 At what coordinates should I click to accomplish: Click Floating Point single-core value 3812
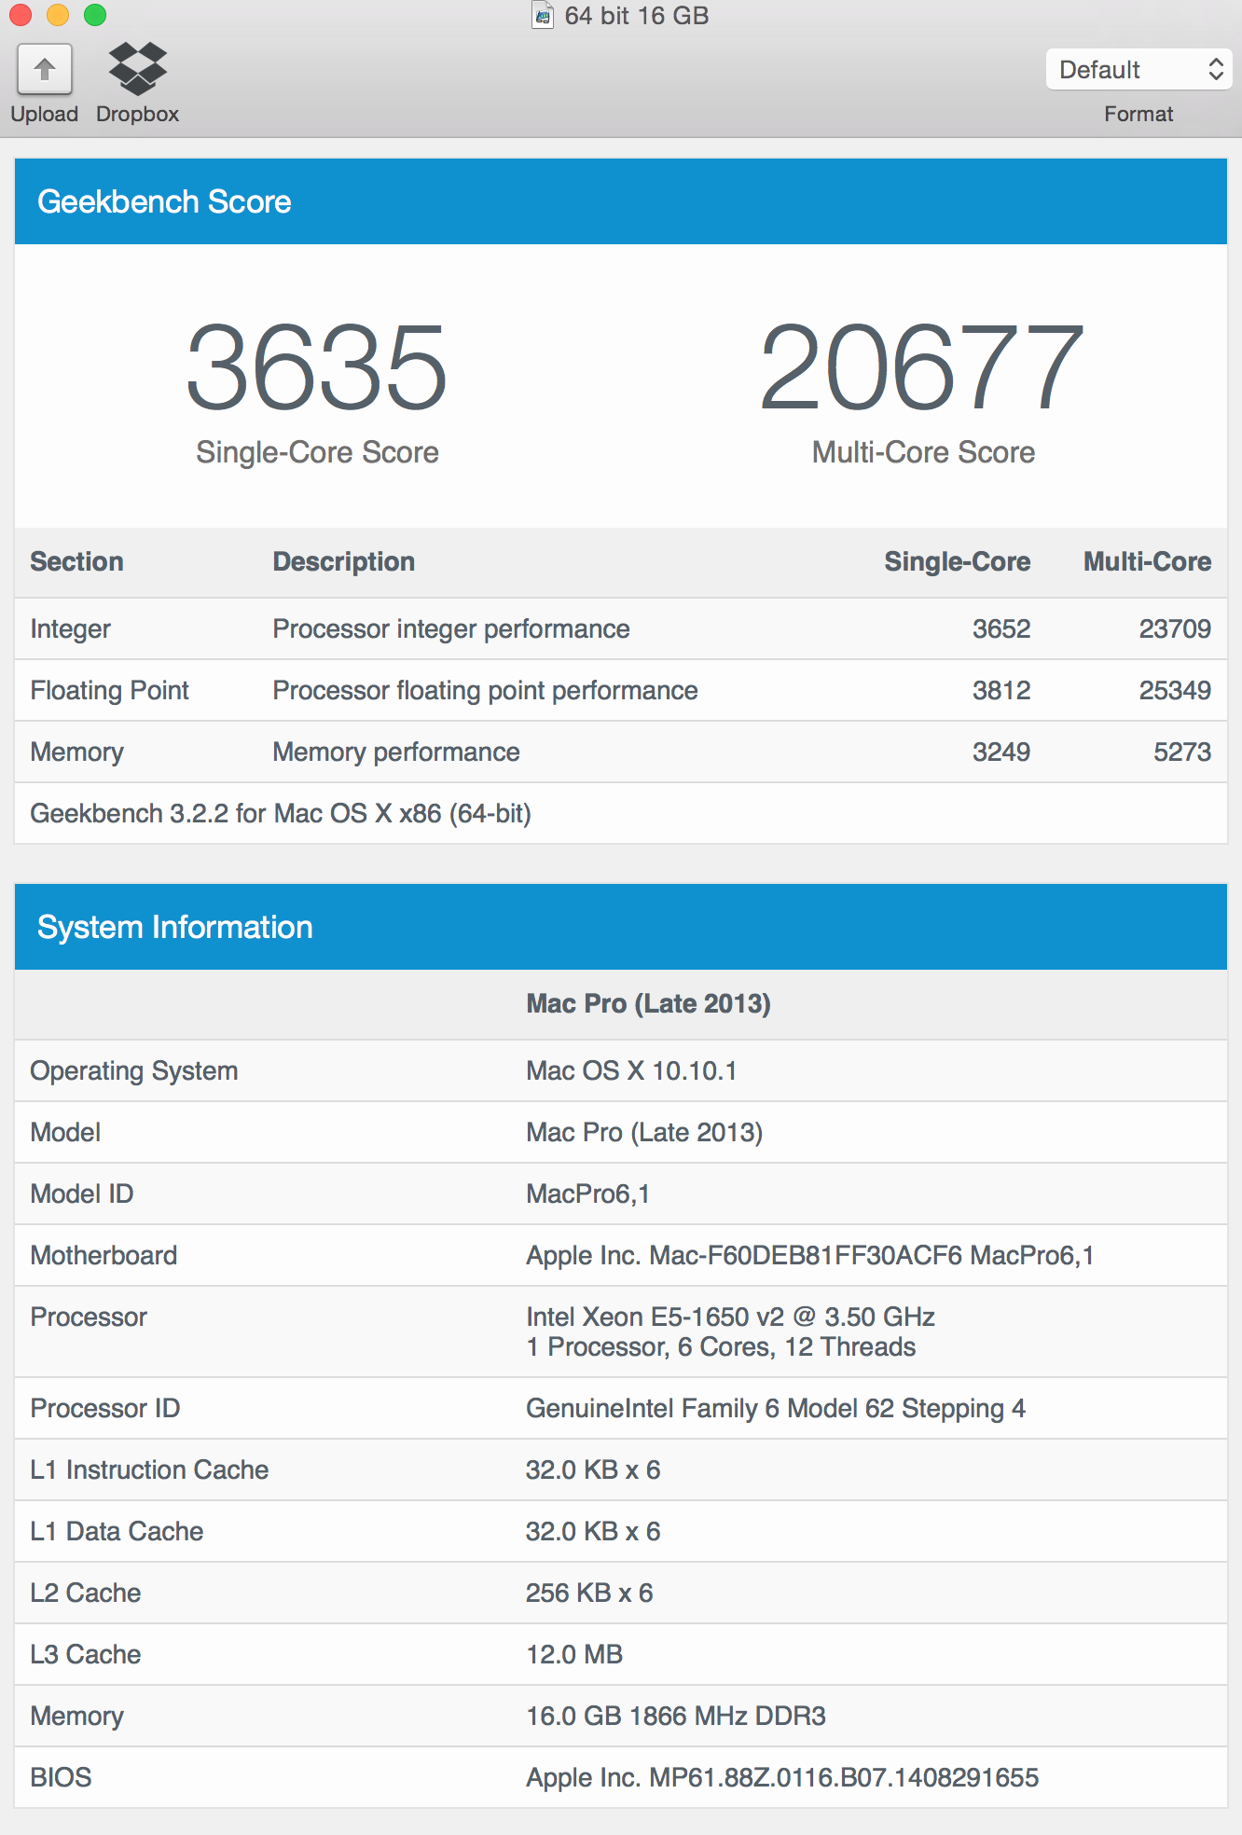point(1001,690)
